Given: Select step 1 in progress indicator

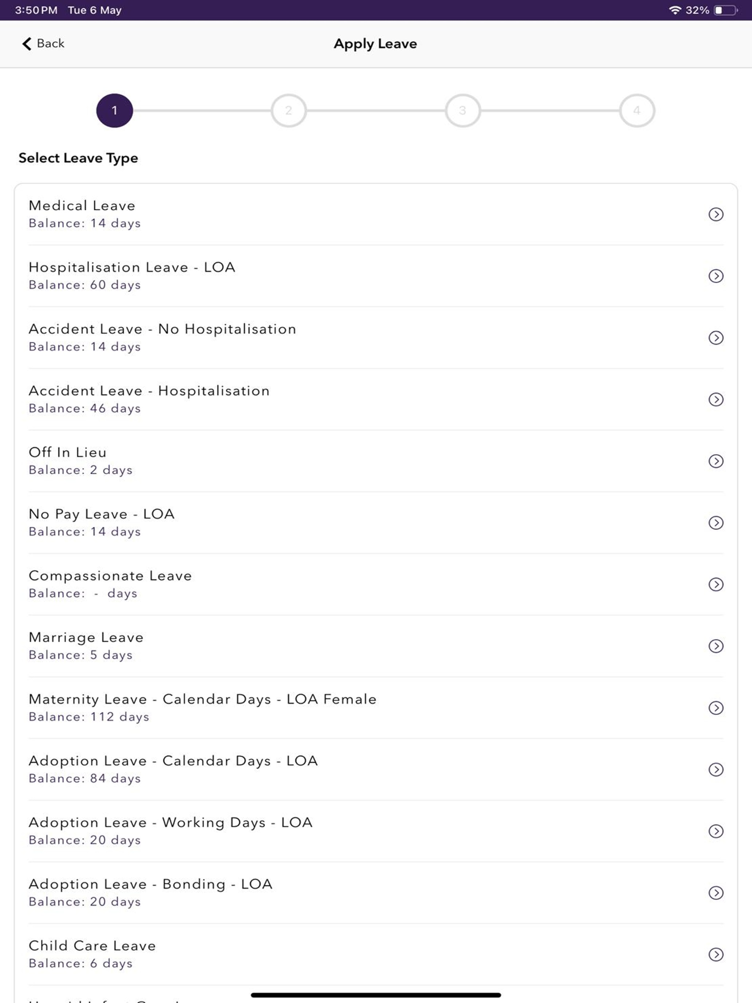Looking at the screenshot, I should pyautogui.click(x=115, y=111).
